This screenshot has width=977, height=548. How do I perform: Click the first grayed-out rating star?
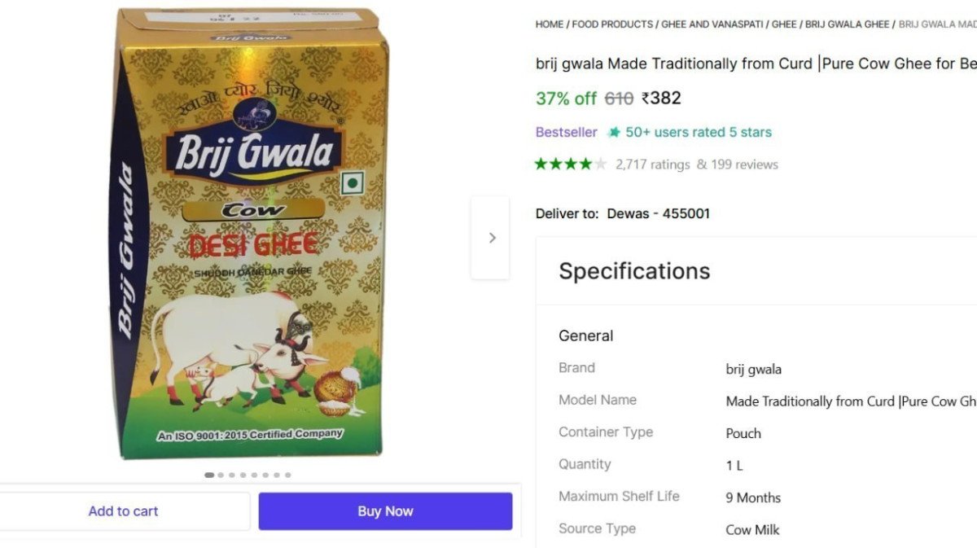(602, 163)
